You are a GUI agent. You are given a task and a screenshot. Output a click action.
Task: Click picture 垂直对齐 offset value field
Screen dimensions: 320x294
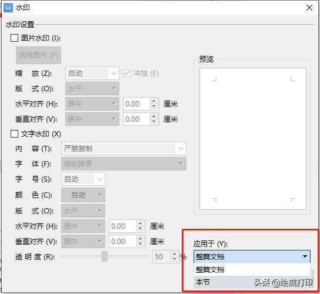(x=136, y=119)
